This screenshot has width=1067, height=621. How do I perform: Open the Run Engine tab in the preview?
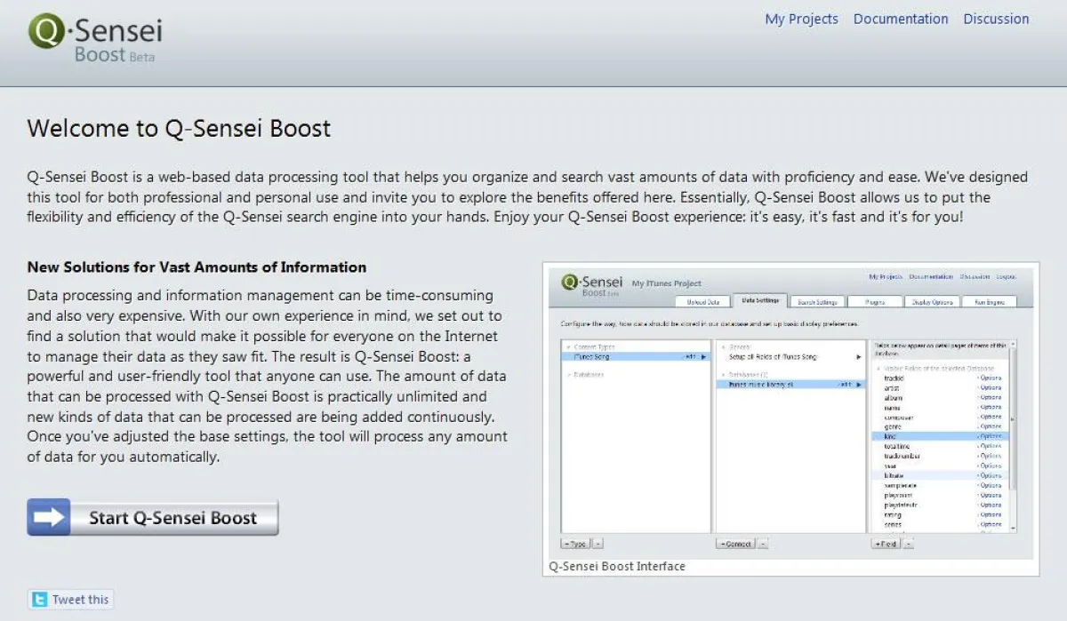click(x=989, y=302)
